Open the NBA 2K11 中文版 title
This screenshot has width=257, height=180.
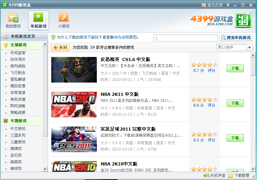pos(120,94)
